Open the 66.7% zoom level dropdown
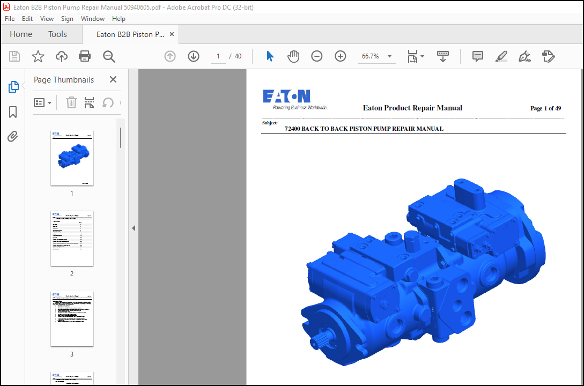The image size is (584, 386). [x=376, y=56]
